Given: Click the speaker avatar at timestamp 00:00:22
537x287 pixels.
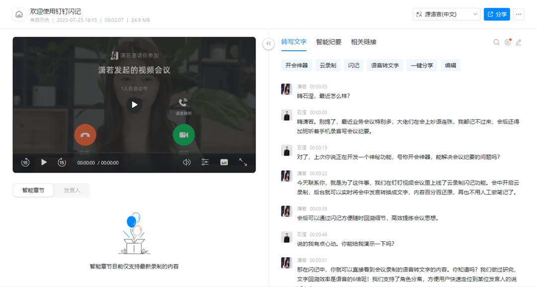Looking at the screenshot, I should [x=287, y=176].
